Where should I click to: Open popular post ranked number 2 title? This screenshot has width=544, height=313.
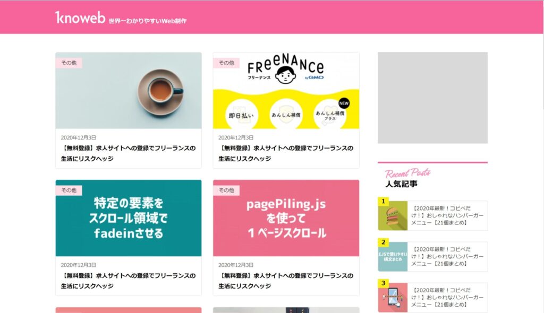(x=447, y=256)
